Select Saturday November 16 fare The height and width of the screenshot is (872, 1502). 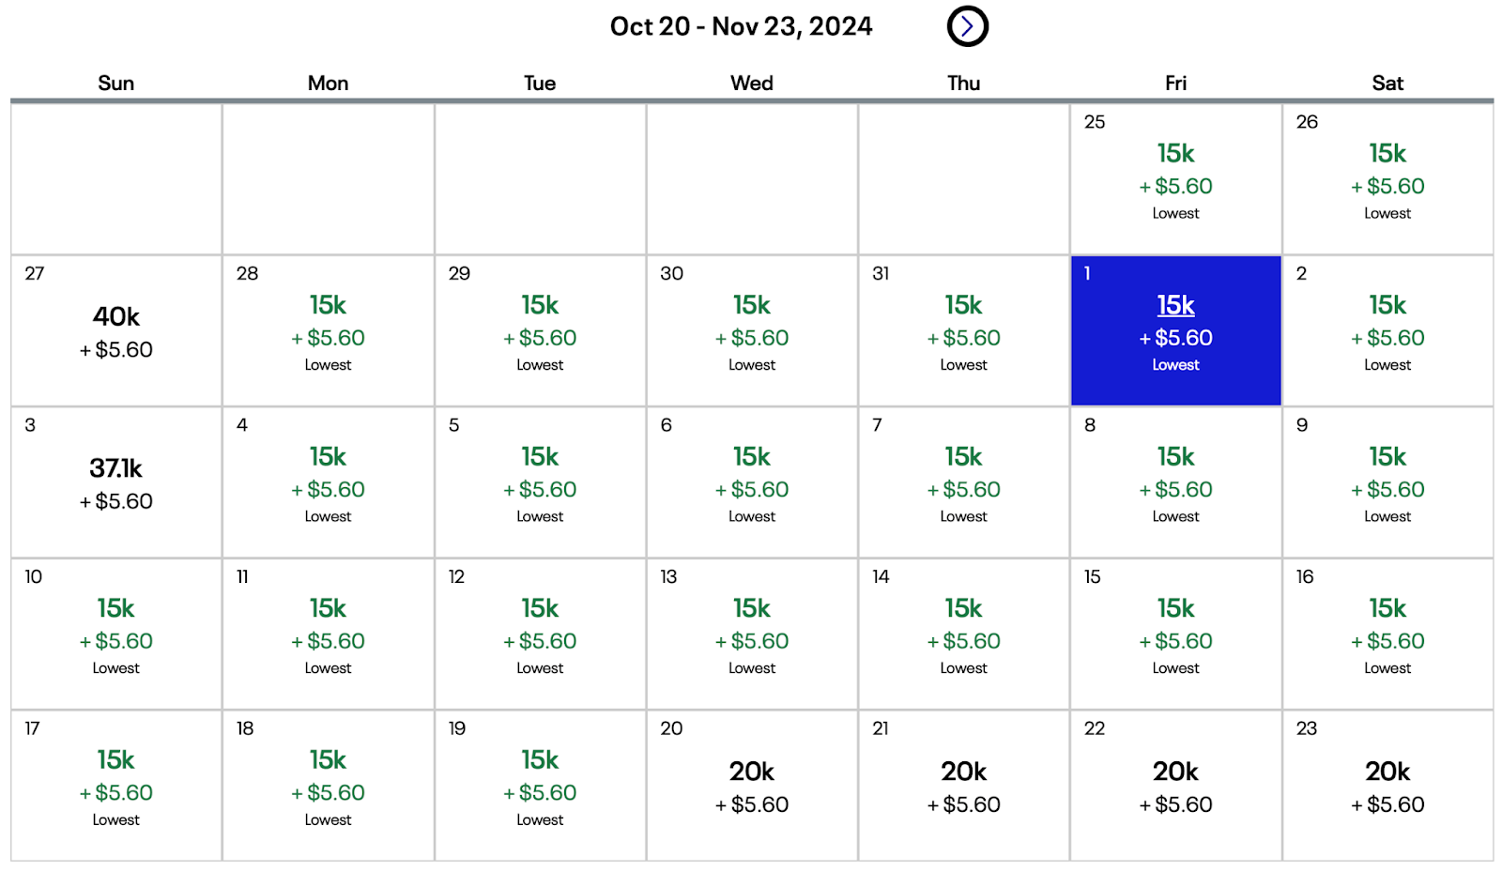(1387, 635)
